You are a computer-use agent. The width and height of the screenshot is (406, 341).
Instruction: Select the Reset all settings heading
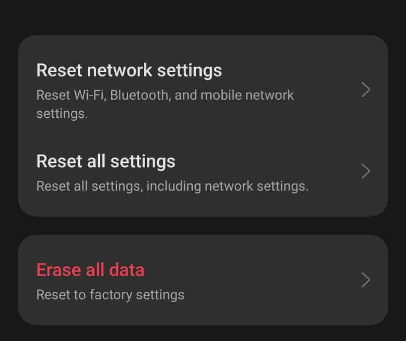pyautogui.click(x=106, y=161)
